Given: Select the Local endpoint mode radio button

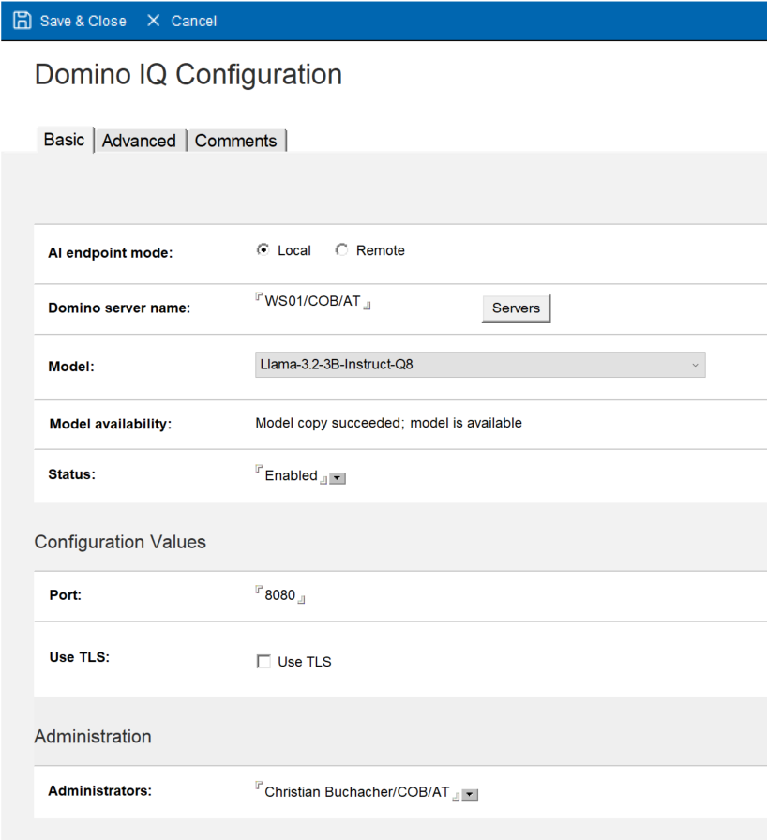Looking at the screenshot, I should click(x=263, y=250).
